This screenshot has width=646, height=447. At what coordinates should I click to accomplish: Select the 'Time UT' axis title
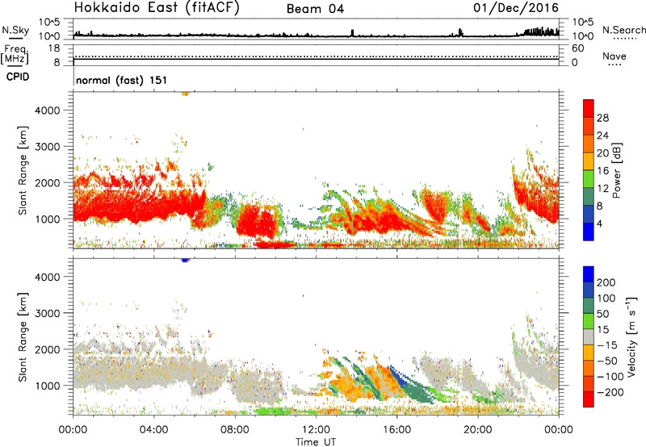[x=316, y=442]
